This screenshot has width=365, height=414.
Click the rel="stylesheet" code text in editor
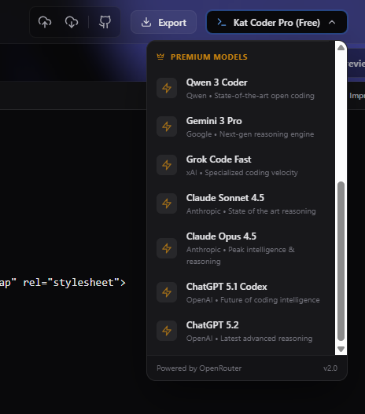[x=74, y=283]
